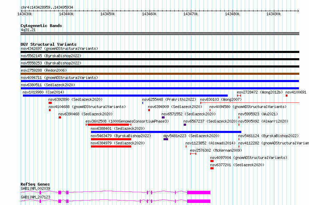Image resolution: width=309 pixels, height=205 pixels.
Task: Select the nsv5562145 ByrskaBishop2022 variant label
Action: pos(51,56)
